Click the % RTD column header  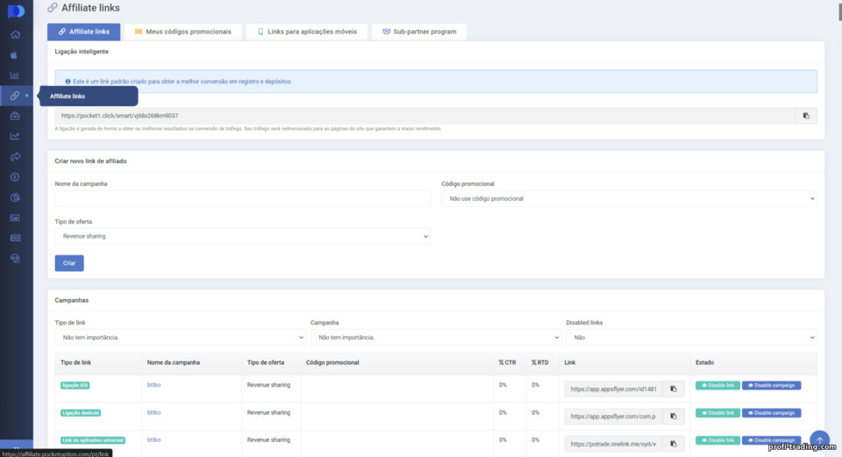click(539, 362)
